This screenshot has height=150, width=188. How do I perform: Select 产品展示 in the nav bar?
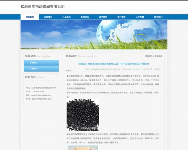(66, 17)
